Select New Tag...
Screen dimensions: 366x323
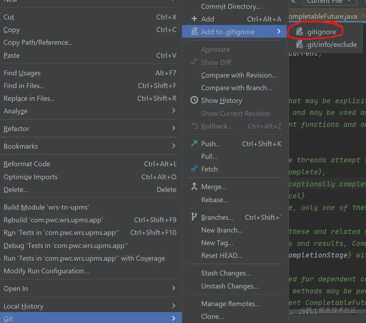(235, 243)
